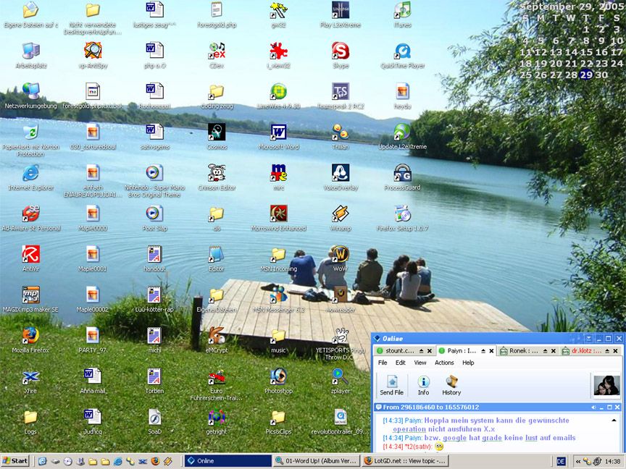Launch the ProcessGuard shortcut
The width and height of the screenshot is (626, 469).
pyautogui.click(x=402, y=173)
